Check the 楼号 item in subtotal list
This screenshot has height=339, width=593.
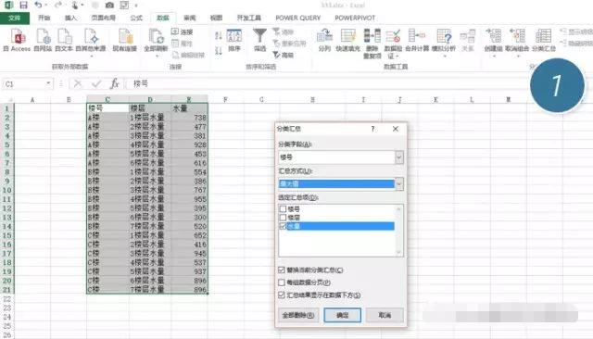[283, 208]
